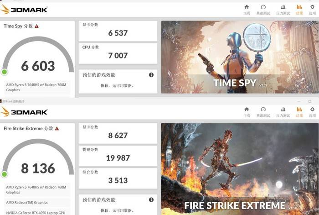Image resolution: width=319 pixels, height=215 pixels.
Task: Open Options gear icon in top window
Action: (x=312, y=7)
